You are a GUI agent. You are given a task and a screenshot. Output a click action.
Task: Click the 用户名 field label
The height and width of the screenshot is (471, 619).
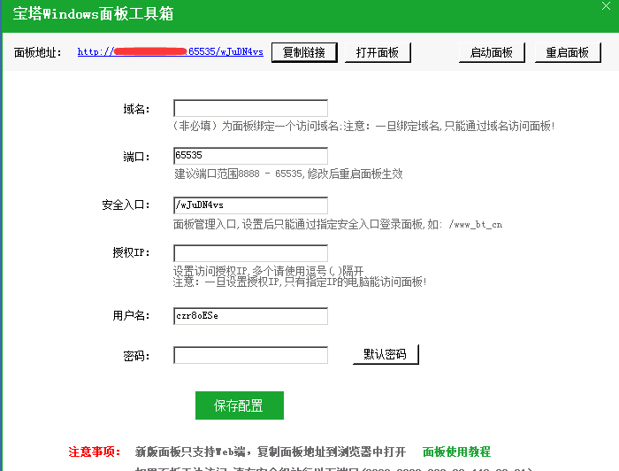pos(131,316)
